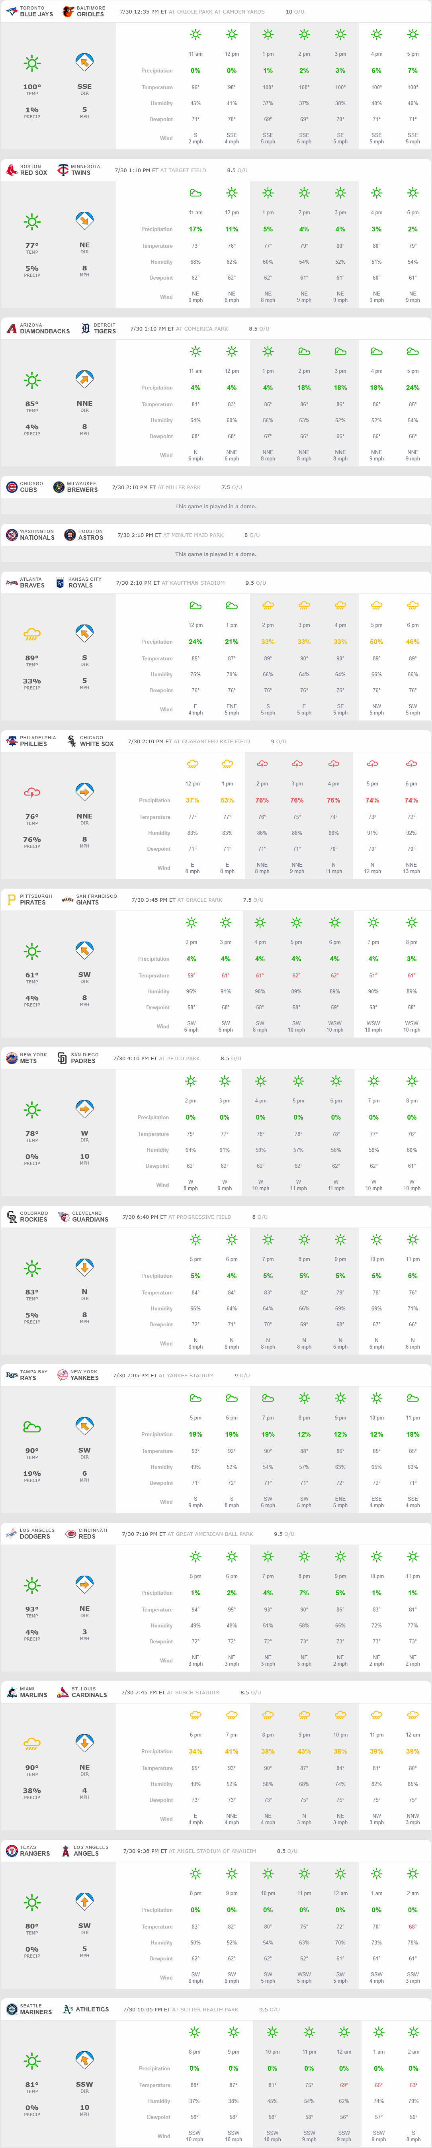Click the SW wind diamond in Pirates–Giants summary
Image resolution: width=432 pixels, height=2148 pixels.
pos(84,951)
